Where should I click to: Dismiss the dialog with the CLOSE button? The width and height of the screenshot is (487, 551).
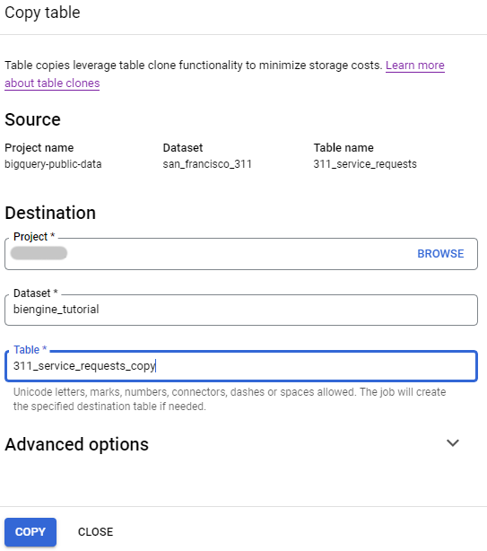click(x=95, y=531)
